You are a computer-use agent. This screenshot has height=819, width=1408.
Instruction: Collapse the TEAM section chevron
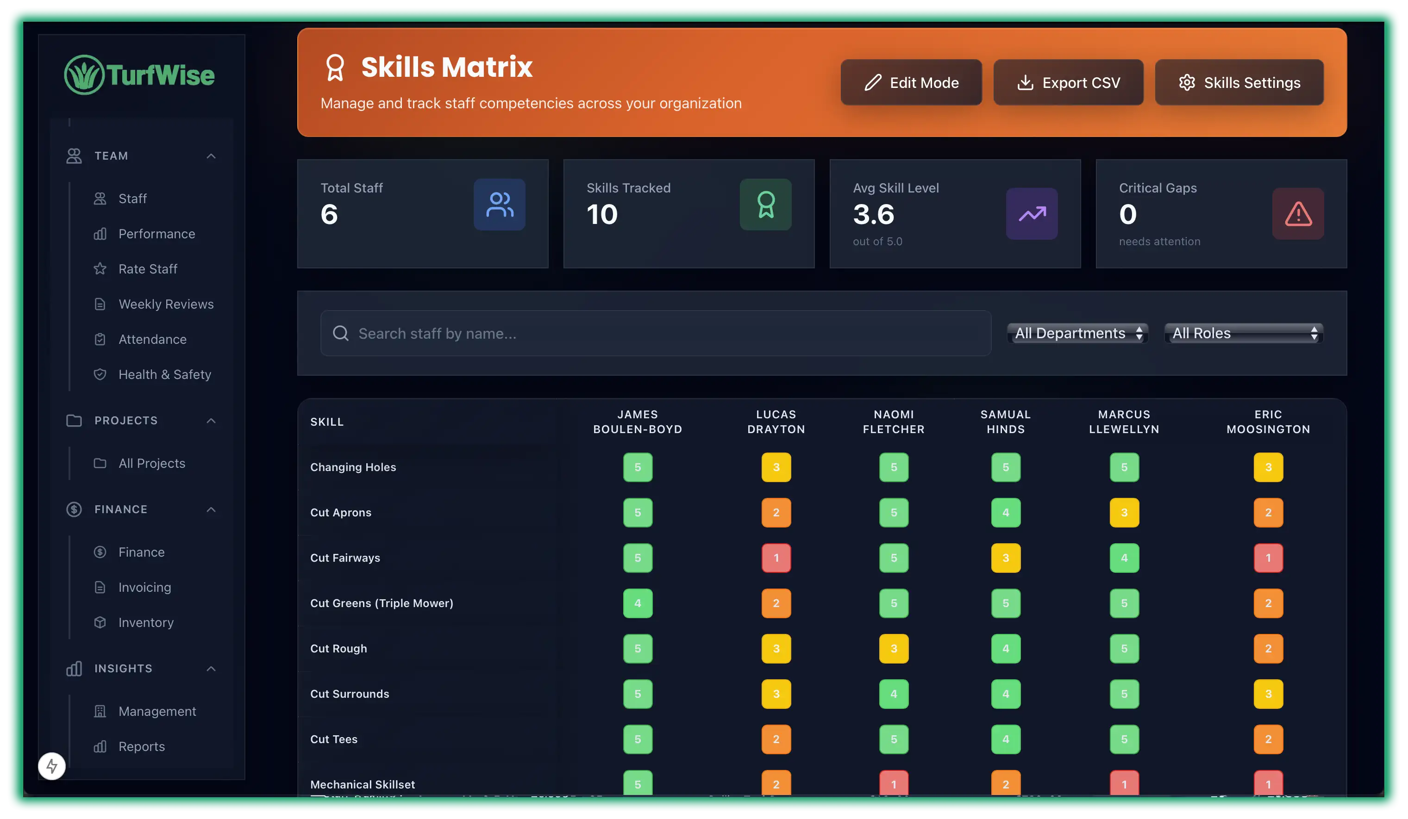[x=211, y=156]
